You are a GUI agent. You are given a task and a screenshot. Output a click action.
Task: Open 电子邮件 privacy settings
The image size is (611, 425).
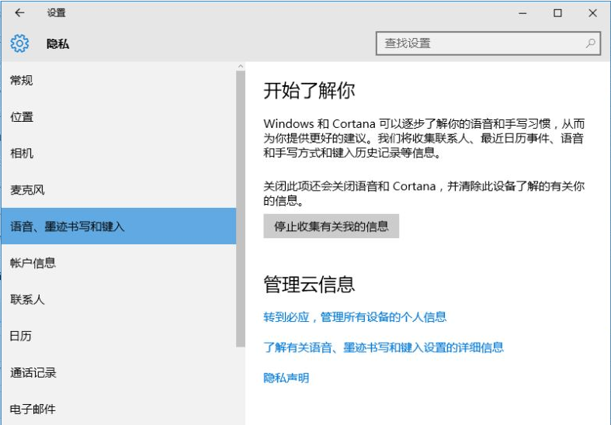(33, 409)
